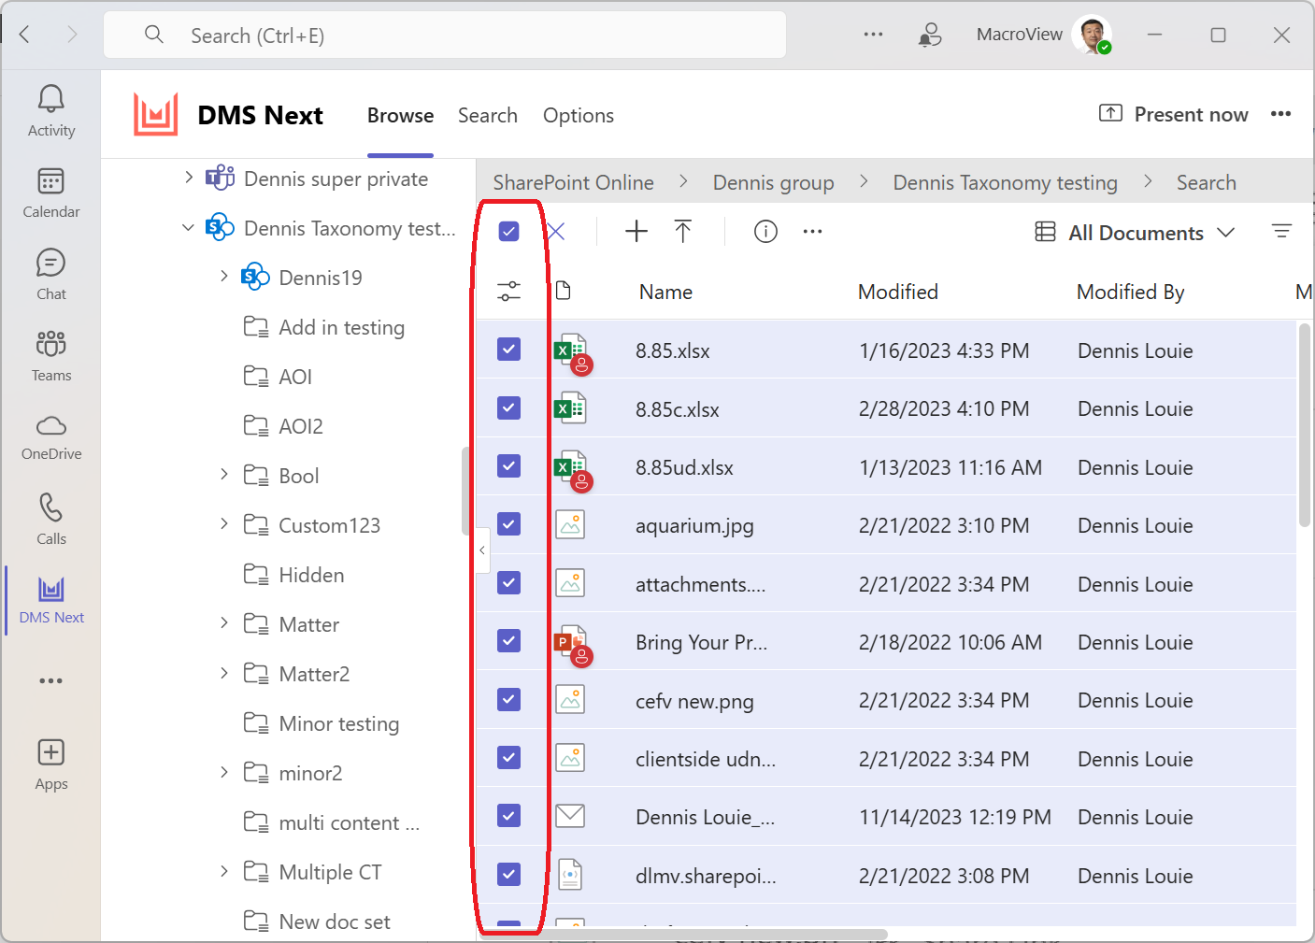Sort by the Modified column header
The width and height of the screenshot is (1315, 943).
pyautogui.click(x=898, y=292)
